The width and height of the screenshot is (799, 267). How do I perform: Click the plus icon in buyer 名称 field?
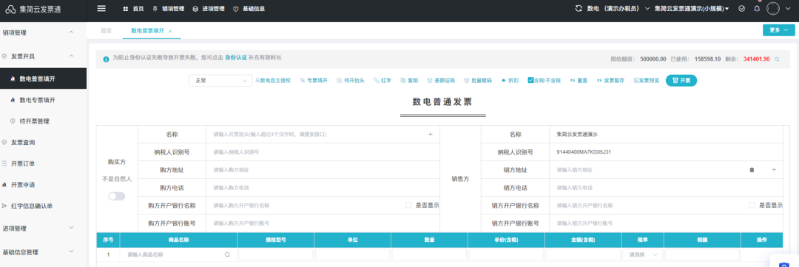click(x=430, y=135)
